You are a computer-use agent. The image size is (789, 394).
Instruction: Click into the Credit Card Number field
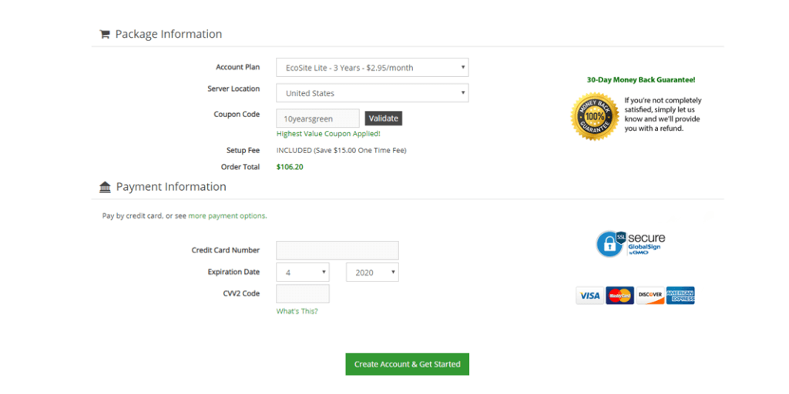337,250
